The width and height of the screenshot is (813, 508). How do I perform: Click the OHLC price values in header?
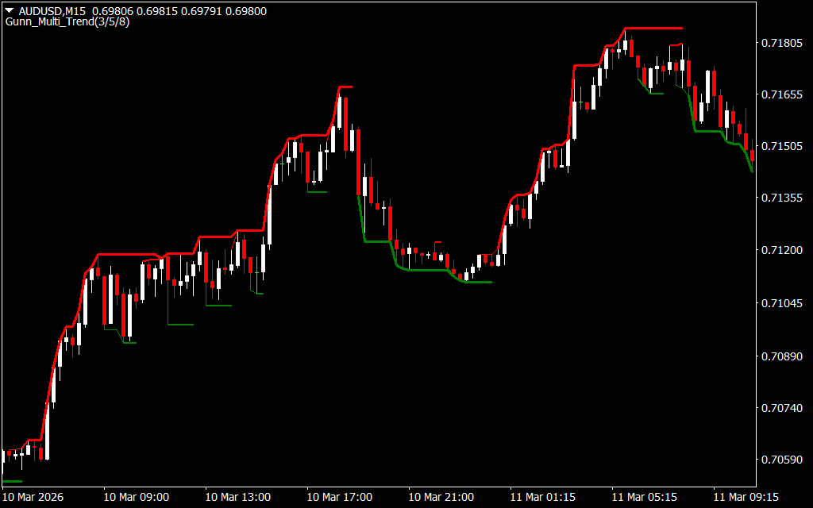pyautogui.click(x=179, y=11)
